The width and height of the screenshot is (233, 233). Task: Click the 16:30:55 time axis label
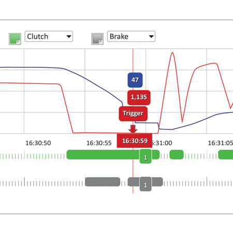[99, 143]
